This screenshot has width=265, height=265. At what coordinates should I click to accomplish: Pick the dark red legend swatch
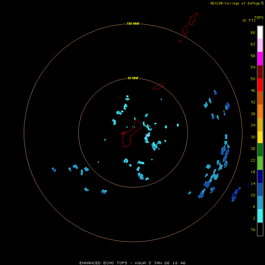[x=260, y=72]
